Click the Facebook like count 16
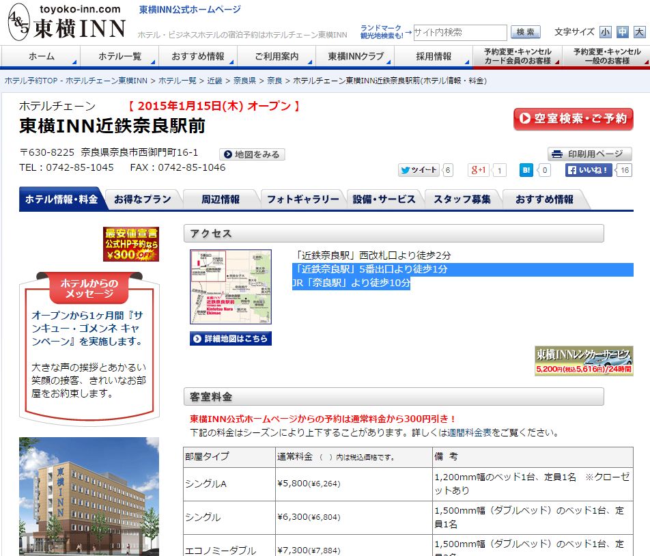 click(624, 170)
